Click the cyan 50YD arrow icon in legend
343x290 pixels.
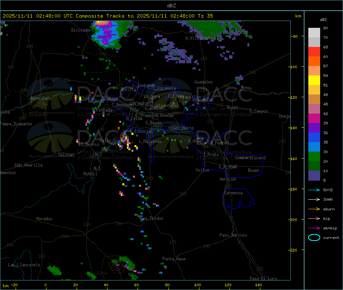[x=314, y=190]
